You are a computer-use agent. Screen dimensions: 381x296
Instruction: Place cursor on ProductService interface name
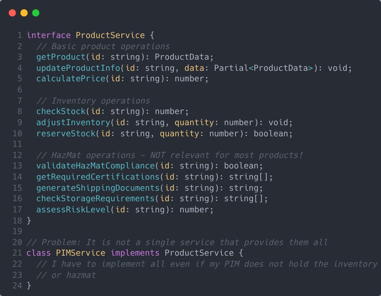click(110, 35)
